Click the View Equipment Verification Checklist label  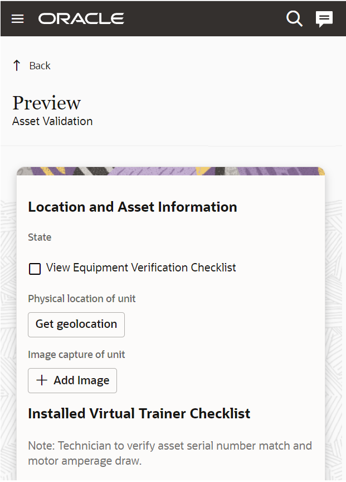[x=141, y=268]
